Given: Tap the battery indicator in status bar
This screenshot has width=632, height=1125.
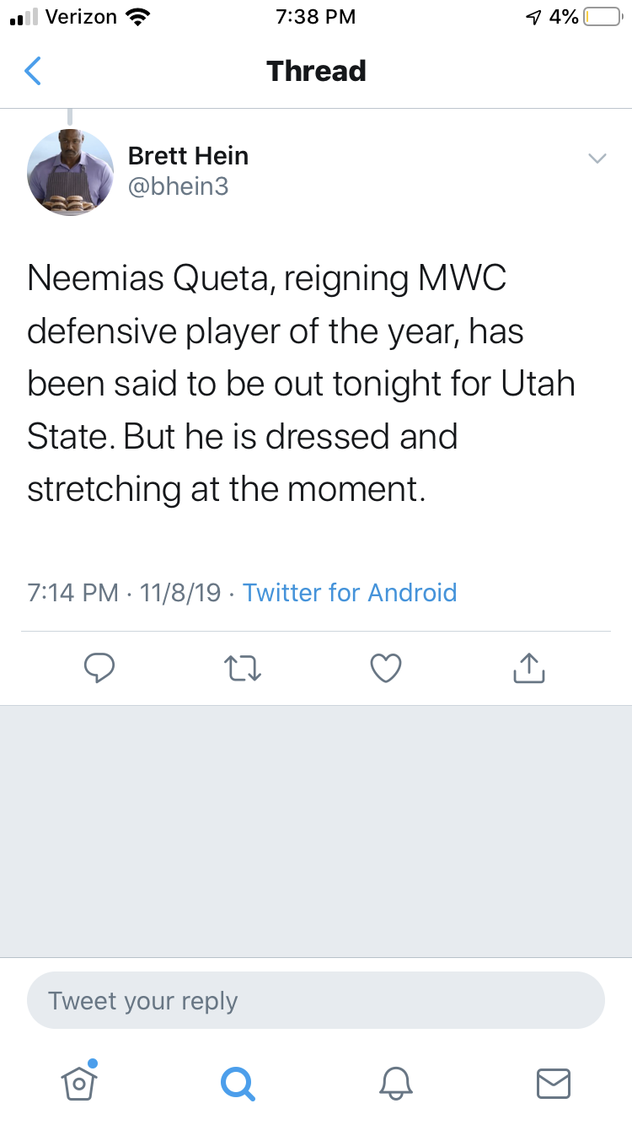Looking at the screenshot, I should [601, 17].
